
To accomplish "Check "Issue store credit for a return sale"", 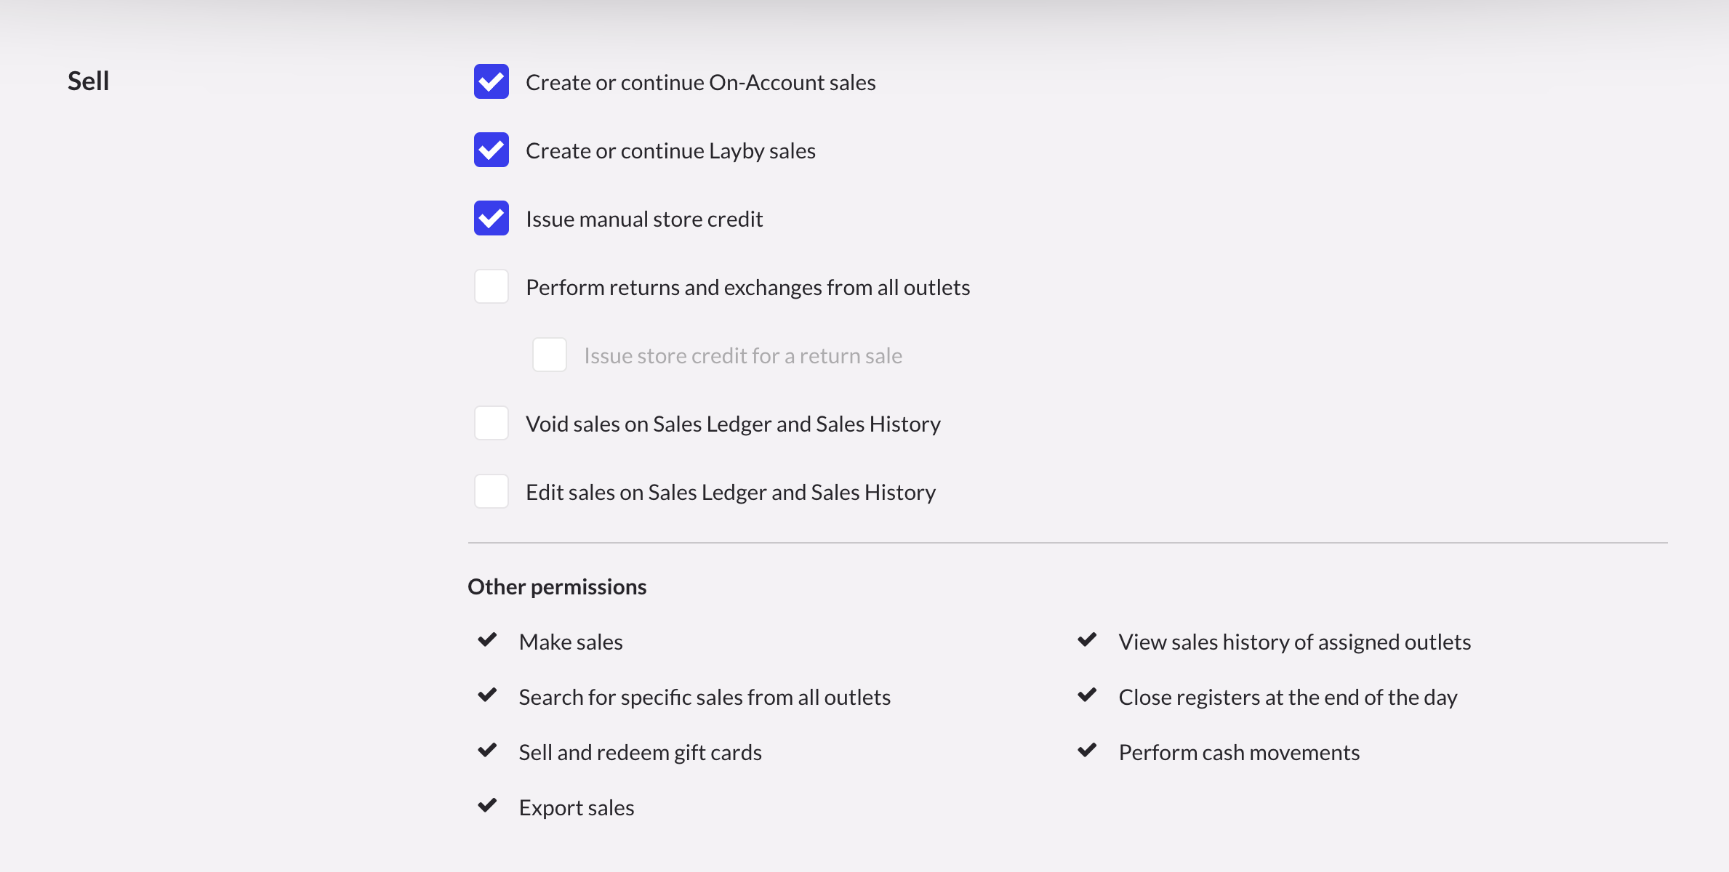I will pos(549,355).
